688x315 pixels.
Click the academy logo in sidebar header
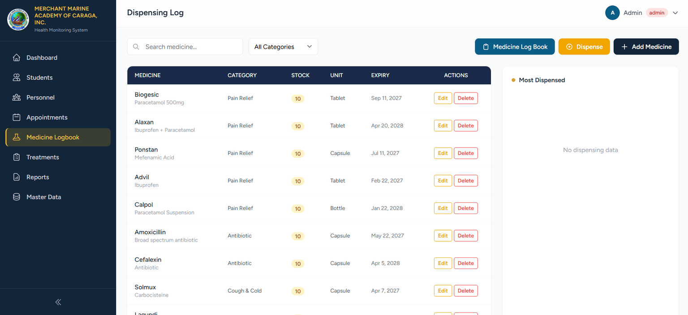18,19
